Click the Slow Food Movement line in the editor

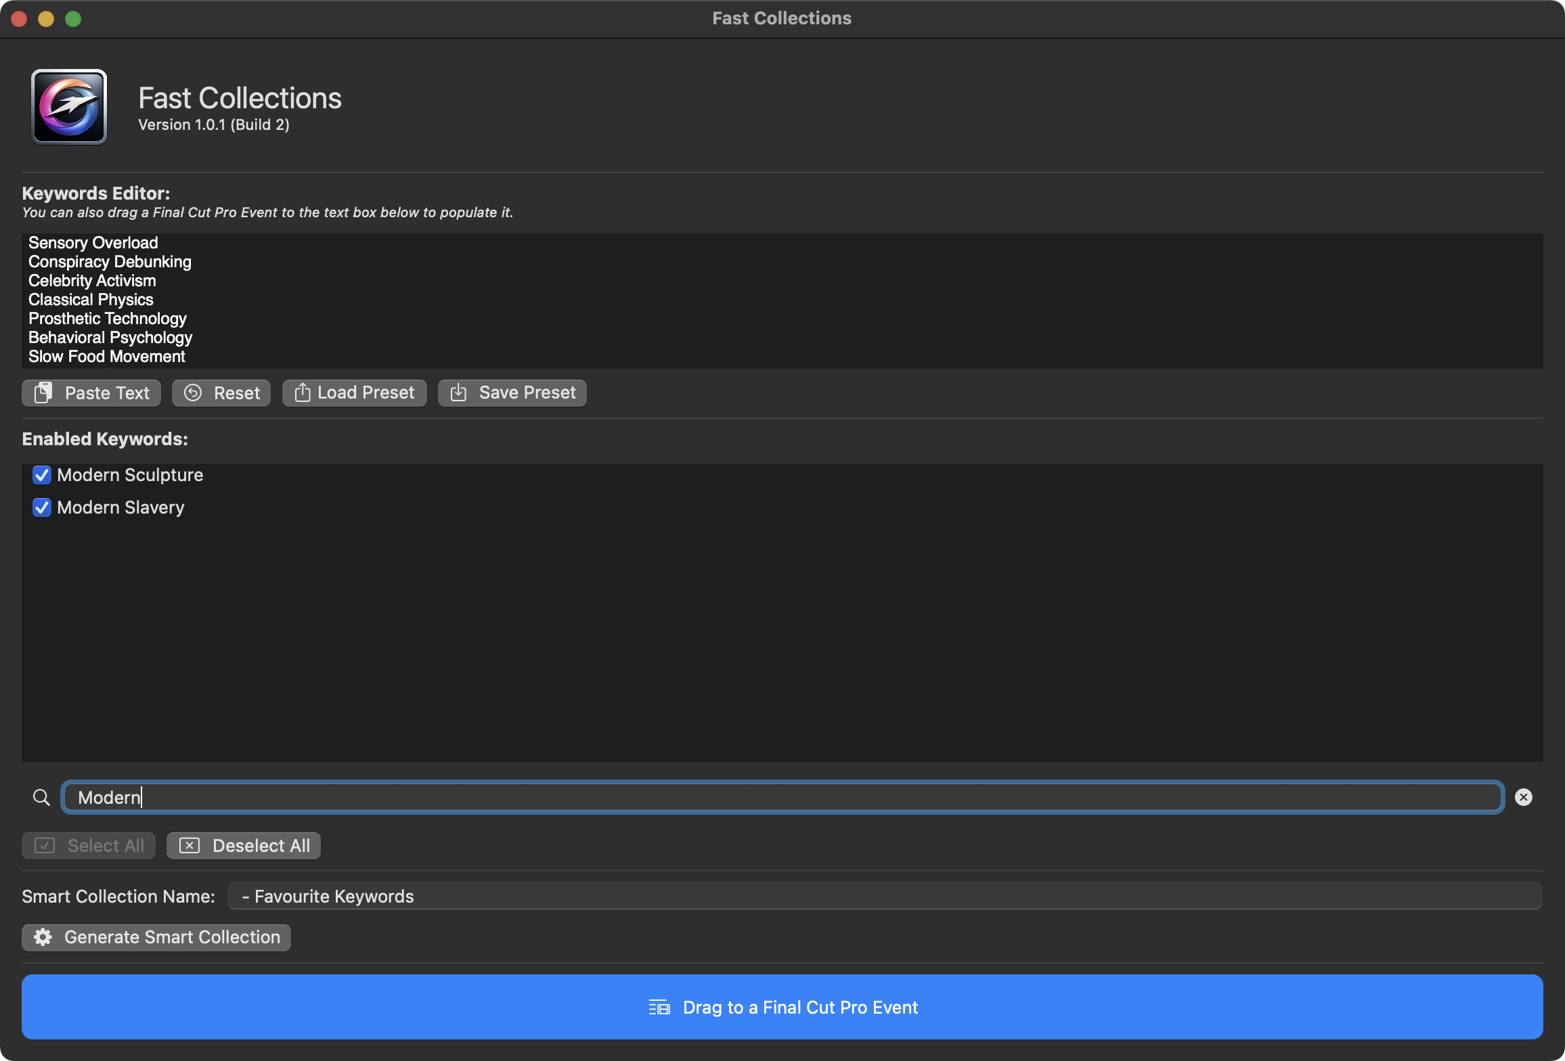coord(107,357)
